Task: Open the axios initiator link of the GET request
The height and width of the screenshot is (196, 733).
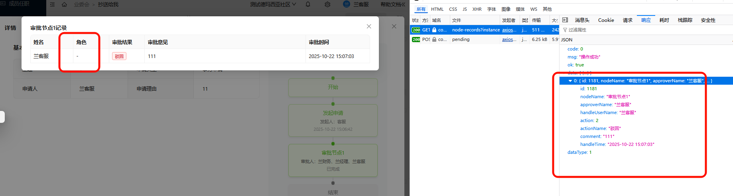Action: 509,30
